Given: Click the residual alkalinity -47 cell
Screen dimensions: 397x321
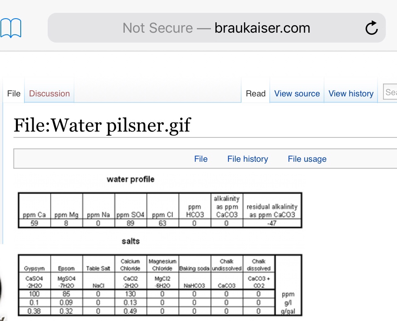Looking at the screenshot, I should [272, 223].
